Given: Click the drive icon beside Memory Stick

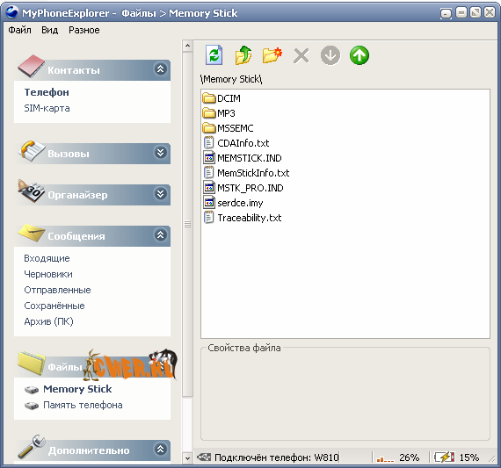Looking at the screenshot, I should click(32, 390).
